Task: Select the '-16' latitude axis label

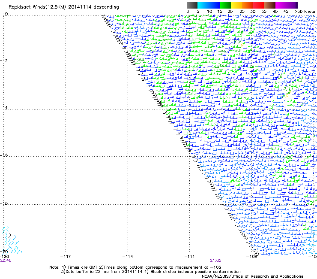Action: pos(4,155)
